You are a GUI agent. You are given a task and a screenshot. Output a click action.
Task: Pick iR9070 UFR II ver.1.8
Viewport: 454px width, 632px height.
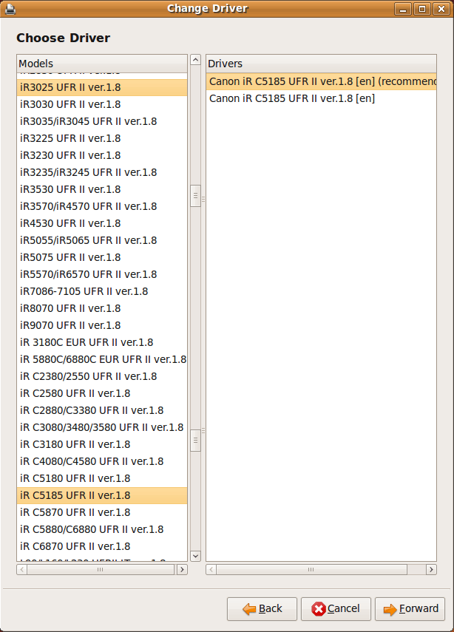click(102, 325)
